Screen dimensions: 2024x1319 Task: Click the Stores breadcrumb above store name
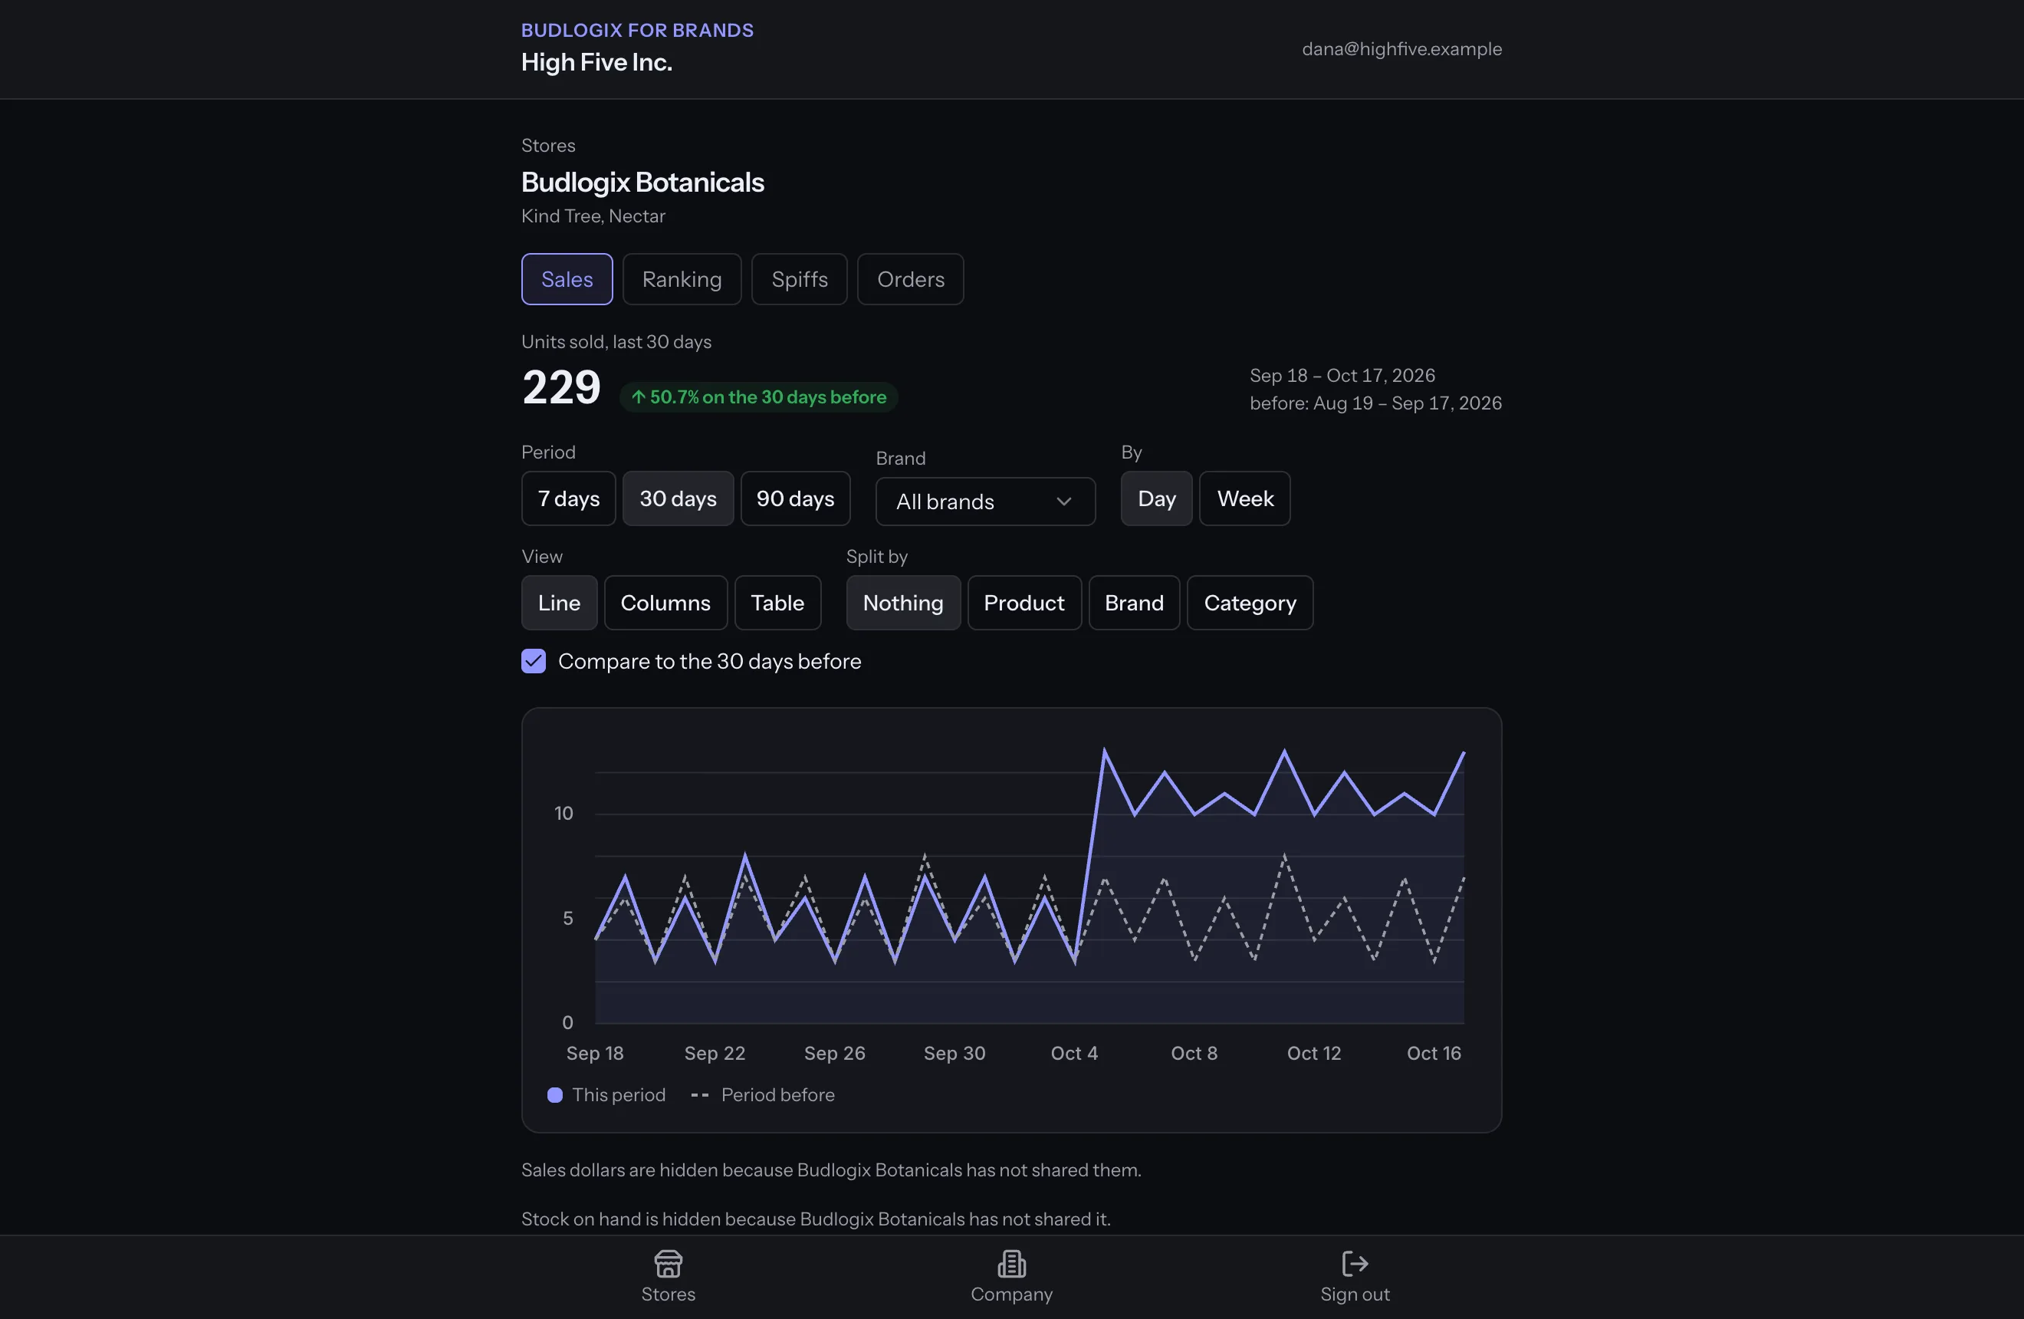coord(547,146)
